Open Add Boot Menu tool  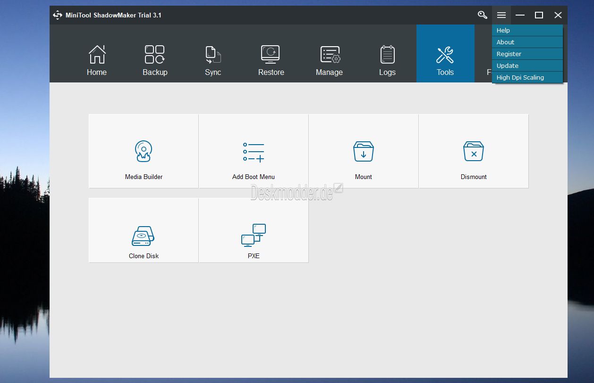[254, 151]
